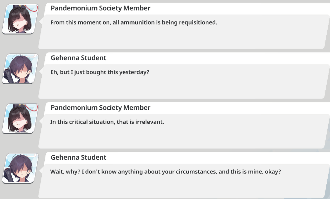Click bubble pointer of 'that is irrelevant' message

pyautogui.click(x=41, y=121)
